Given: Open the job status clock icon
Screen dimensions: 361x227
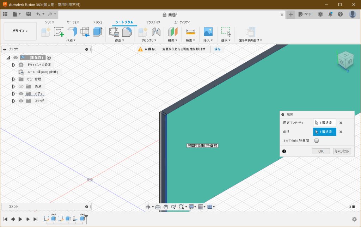Looking at the screenshot, I should click(x=320, y=14).
